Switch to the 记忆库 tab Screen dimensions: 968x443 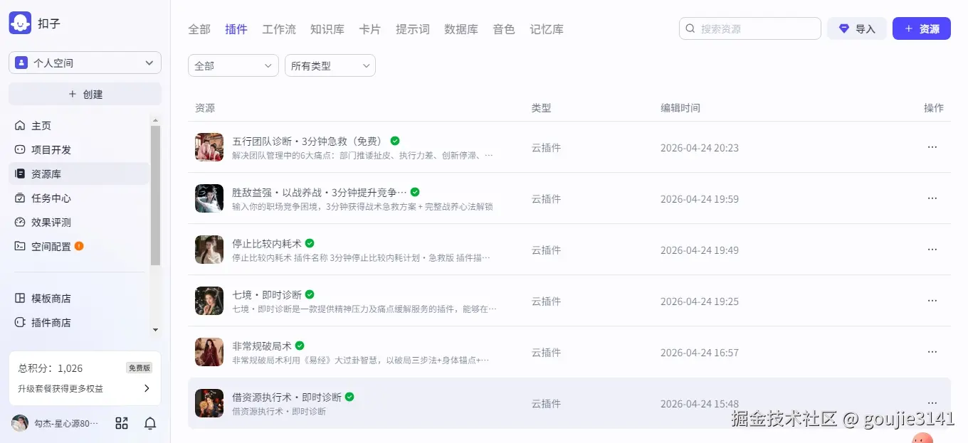click(x=546, y=29)
